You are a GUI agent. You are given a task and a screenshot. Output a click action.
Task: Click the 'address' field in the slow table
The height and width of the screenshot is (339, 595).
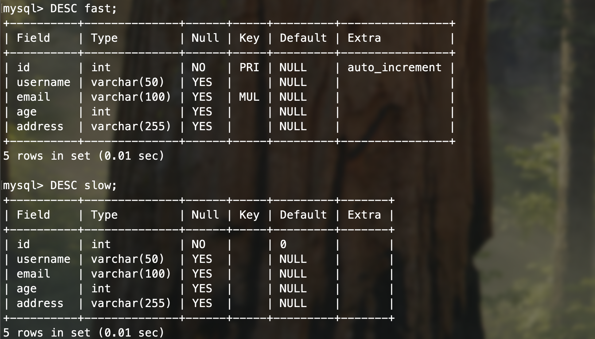click(x=40, y=303)
